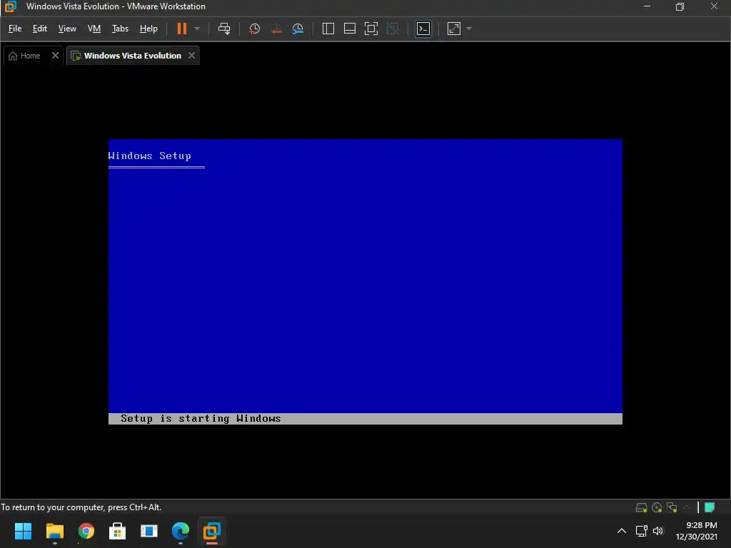This screenshot has width=731, height=548.
Task: Close the Windows Vista Evolution tab
Action: [191, 56]
